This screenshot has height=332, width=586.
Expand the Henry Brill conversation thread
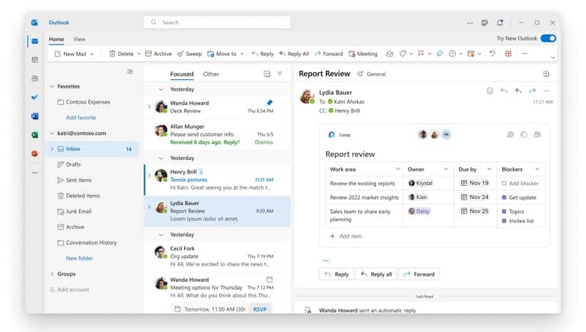pos(149,175)
